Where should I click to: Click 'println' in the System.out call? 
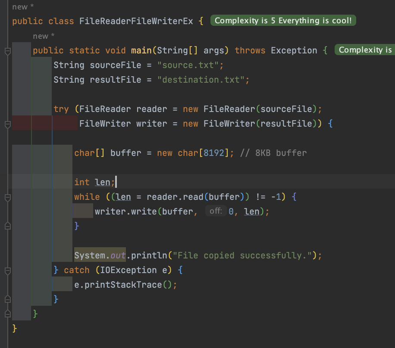[149, 255]
